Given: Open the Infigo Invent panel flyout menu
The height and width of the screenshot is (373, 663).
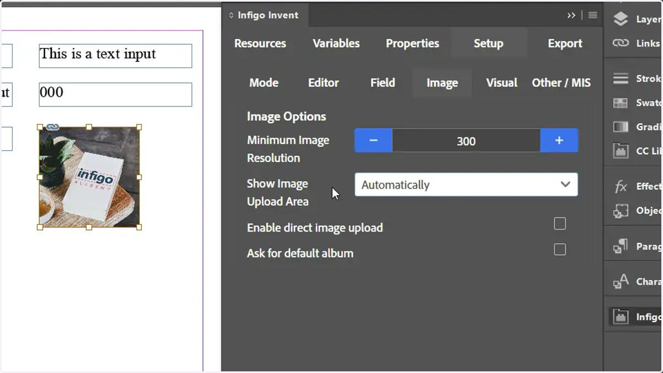Looking at the screenshot, I should (x=593, y=15).
